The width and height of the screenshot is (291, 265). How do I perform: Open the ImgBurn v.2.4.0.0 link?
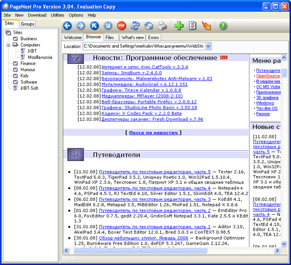131,73
